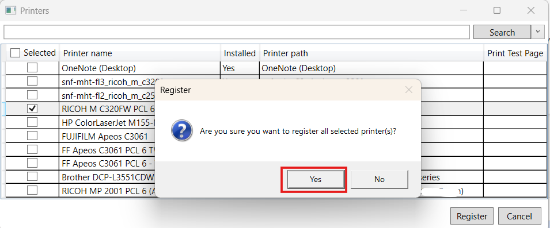Click the blue question mark icon
550x228 pixels.
point(181,132)
